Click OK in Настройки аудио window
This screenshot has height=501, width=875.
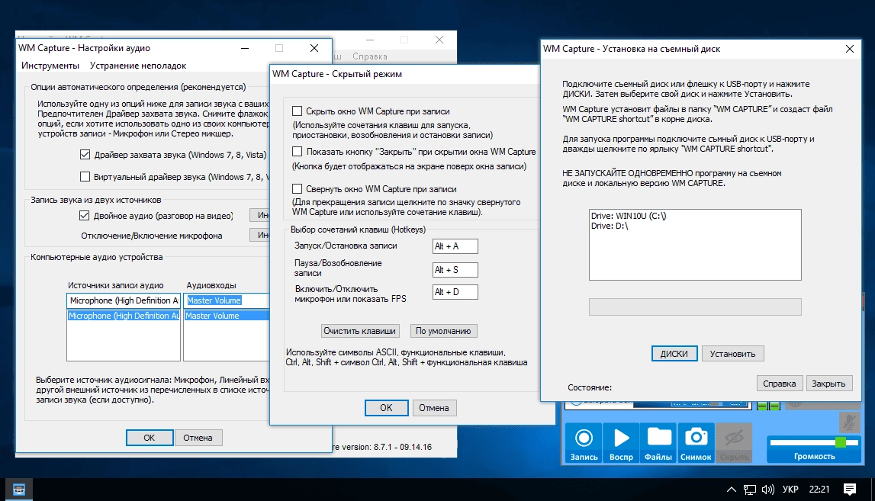coord(149,438)
